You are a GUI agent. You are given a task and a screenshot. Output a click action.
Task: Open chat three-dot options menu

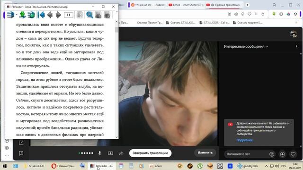(296, 46)
